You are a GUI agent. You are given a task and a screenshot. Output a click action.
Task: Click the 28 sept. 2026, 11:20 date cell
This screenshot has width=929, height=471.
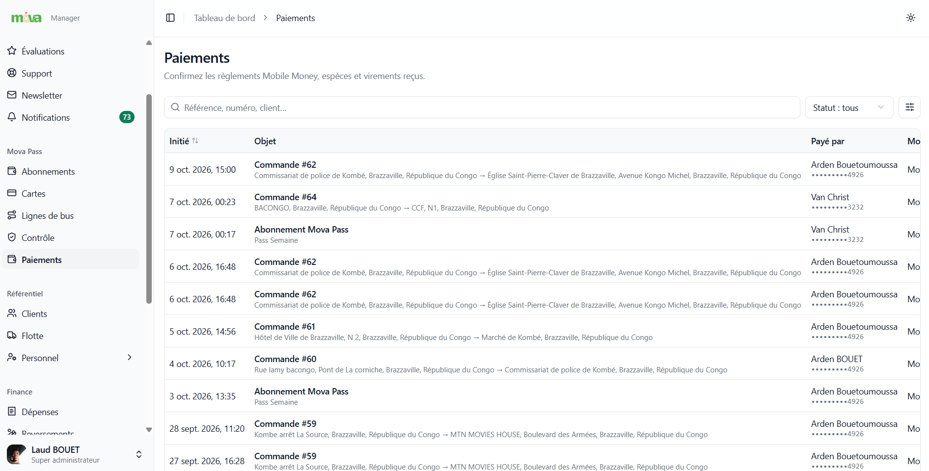207,428
